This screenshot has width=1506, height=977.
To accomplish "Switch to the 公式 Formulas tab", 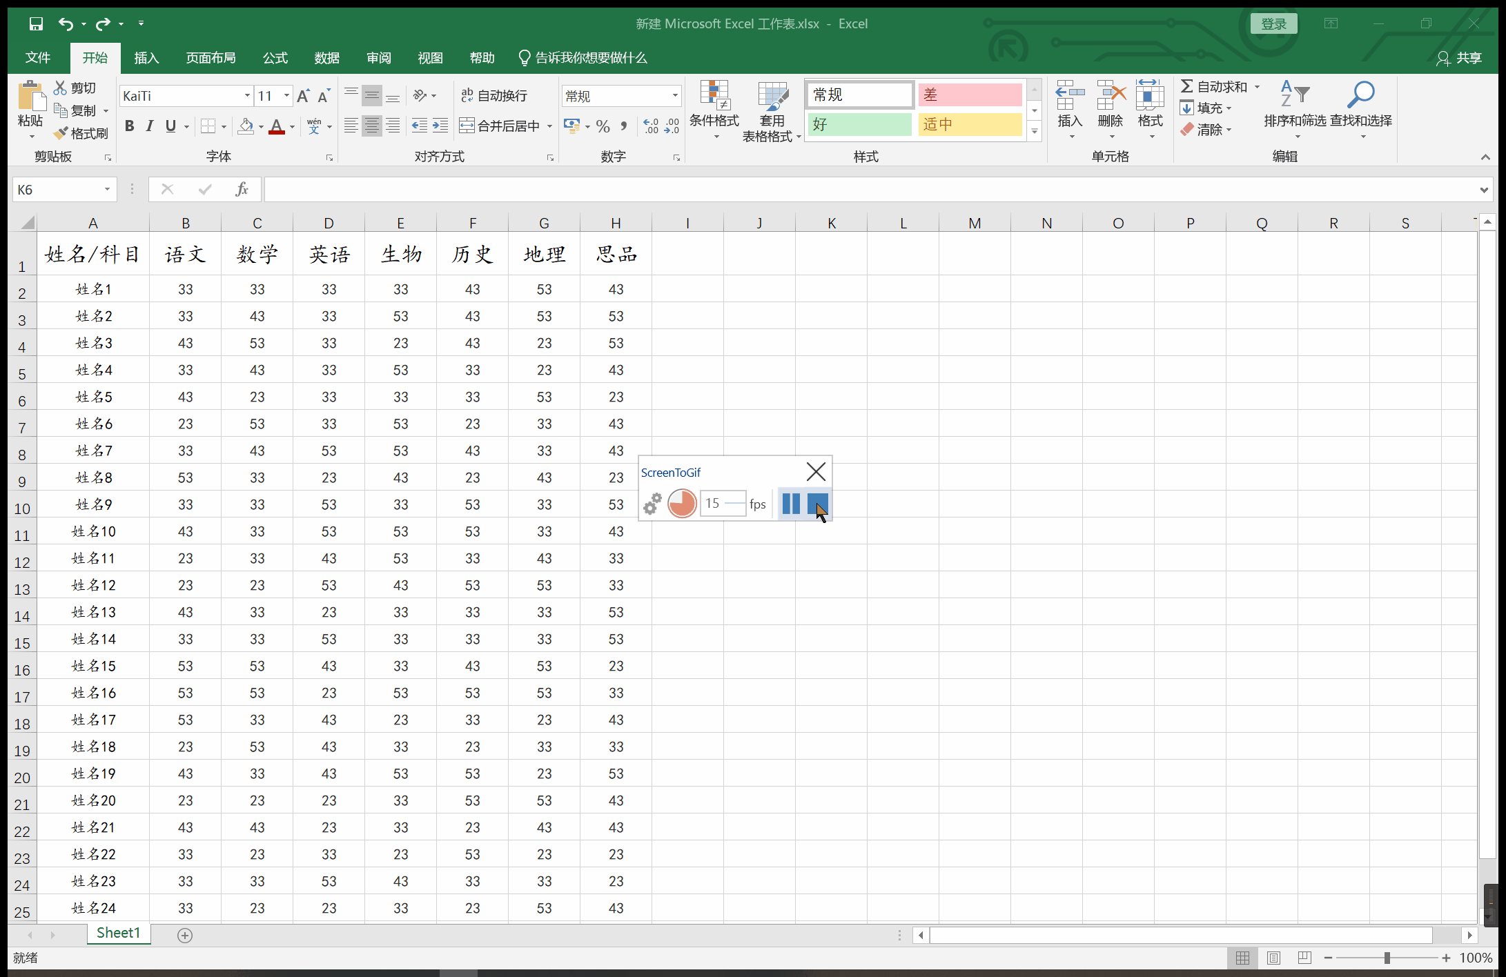I will click(275, 58).
